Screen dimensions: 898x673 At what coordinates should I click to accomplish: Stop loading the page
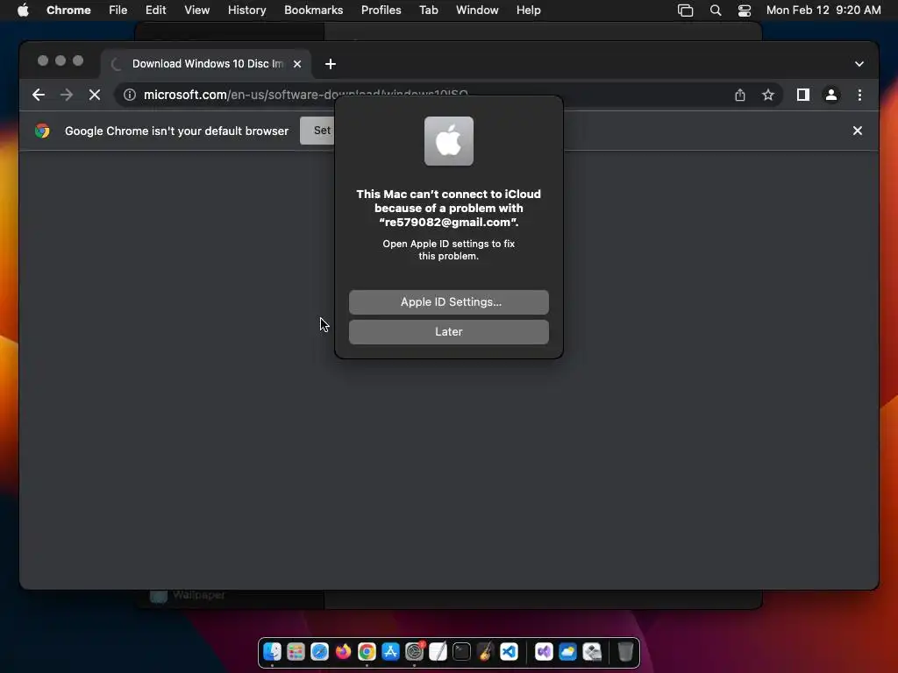[x=95, y=95]
